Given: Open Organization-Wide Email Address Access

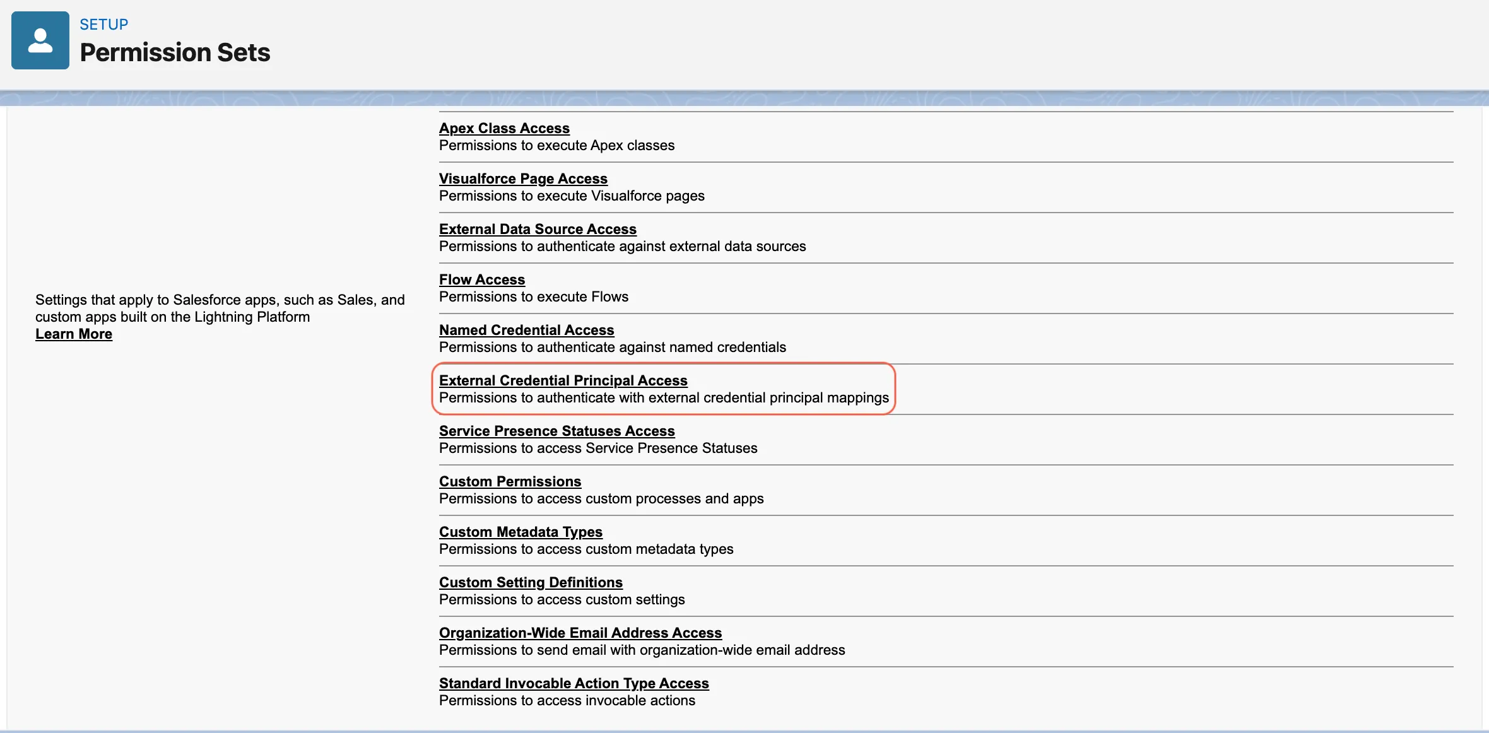Looking at the screenshot, I should [x=580, y=633].
